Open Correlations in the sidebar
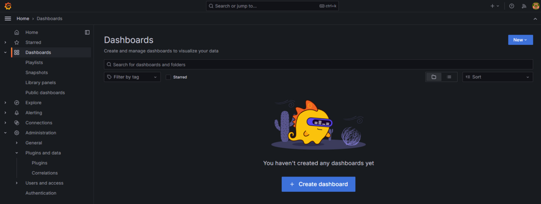The width and height of the screenshot is (541, 204). tap(45, 173)
